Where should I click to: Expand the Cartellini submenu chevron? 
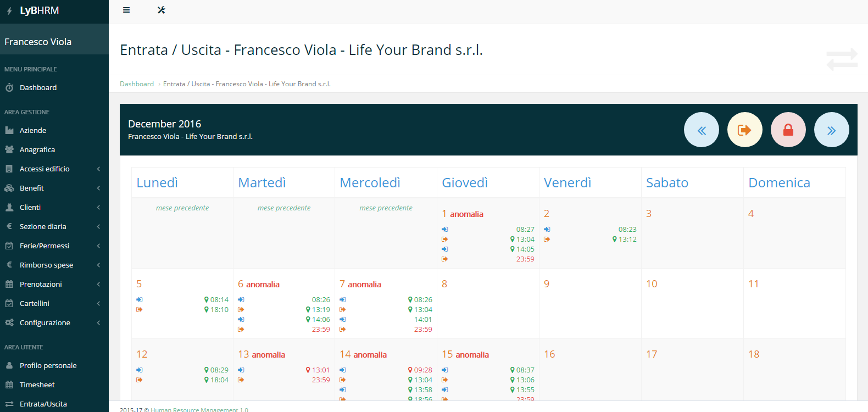pyautogui.click(x=98, y=303)
